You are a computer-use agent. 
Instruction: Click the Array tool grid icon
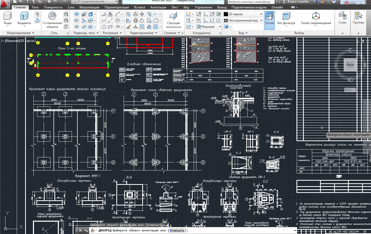156,26
